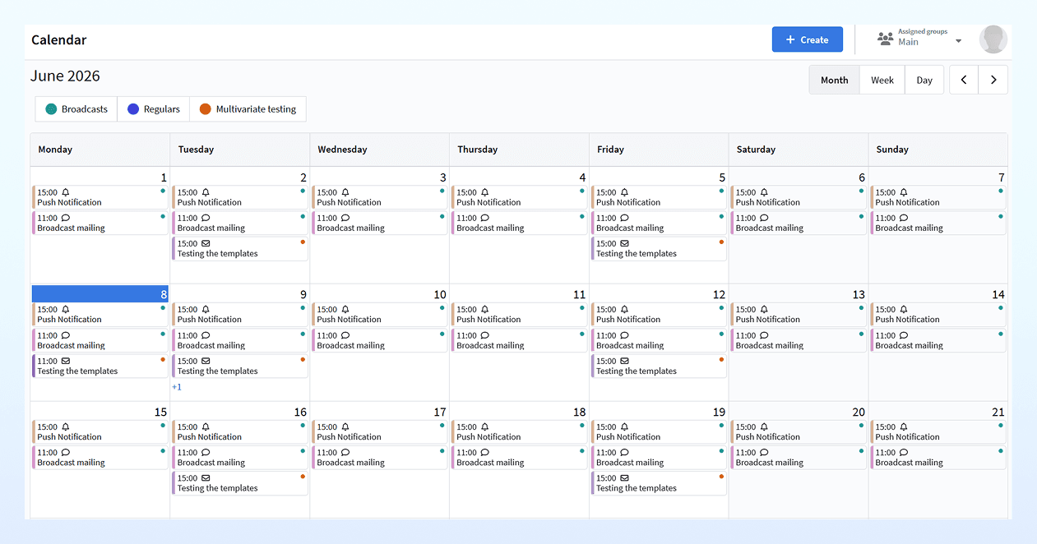Click the envelope icon on June 12 Testing the templates
The width and height of the screenshot is (1037, 544).
coord(624,362)
